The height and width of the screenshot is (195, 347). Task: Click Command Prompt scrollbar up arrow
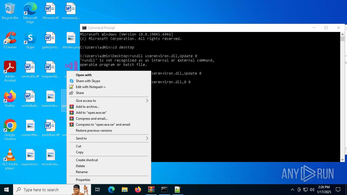click(x=342, y=34)
